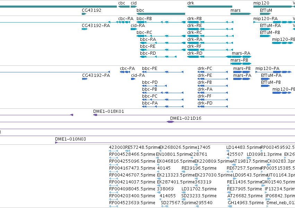Open BAC clone DME1-021D16
The width and height of the screenshot is (295, 208).
pyautogui.click(x=185, y=119)
